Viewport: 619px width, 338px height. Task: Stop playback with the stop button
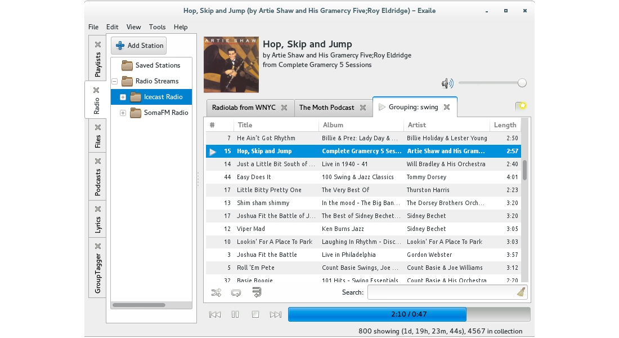(255, 314)
